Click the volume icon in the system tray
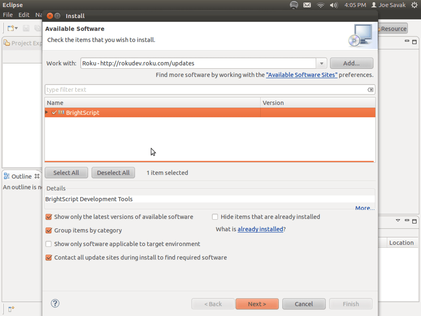 [x=334, y=5]
